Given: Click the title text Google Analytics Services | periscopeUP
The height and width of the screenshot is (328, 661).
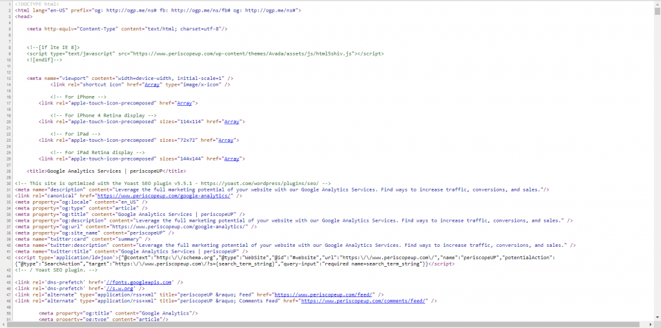Looking at the screenshot, I should click(105, 171).
